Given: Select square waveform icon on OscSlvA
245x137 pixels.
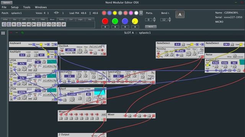Looking at the screenshot, I should click(x=104, y=46).
